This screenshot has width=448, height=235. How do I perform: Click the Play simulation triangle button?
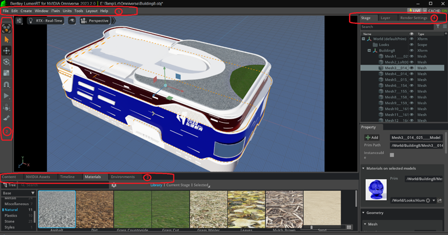[x=6, y=96]
